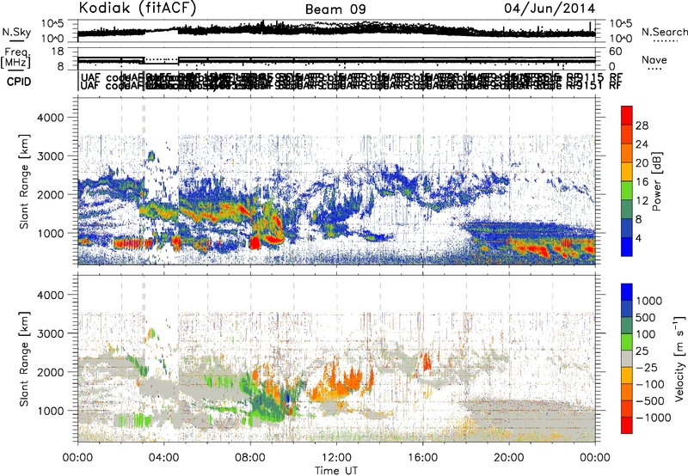The width and height of the screenshot is (688, 476).
Task: Click the "04:00" time tick label
Action: (164, 458)
